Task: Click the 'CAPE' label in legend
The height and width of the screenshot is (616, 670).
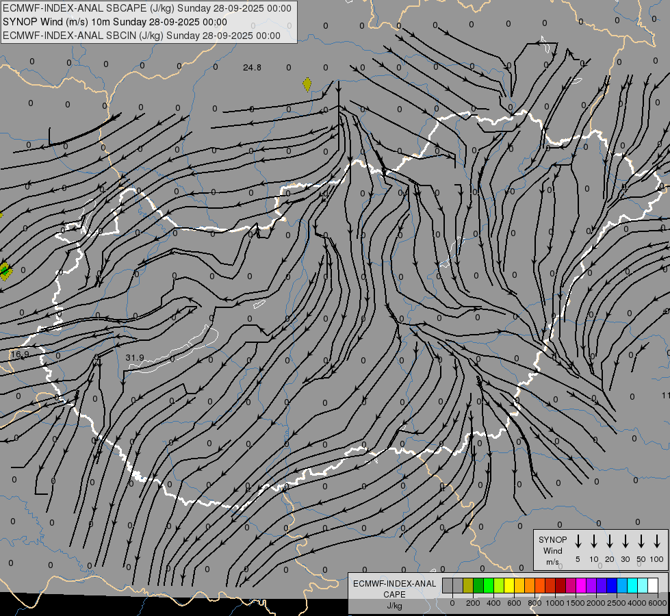Action: (x=394, y=595)
